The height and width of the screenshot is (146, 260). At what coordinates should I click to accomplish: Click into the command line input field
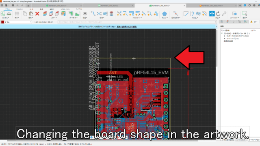(137, 22)
